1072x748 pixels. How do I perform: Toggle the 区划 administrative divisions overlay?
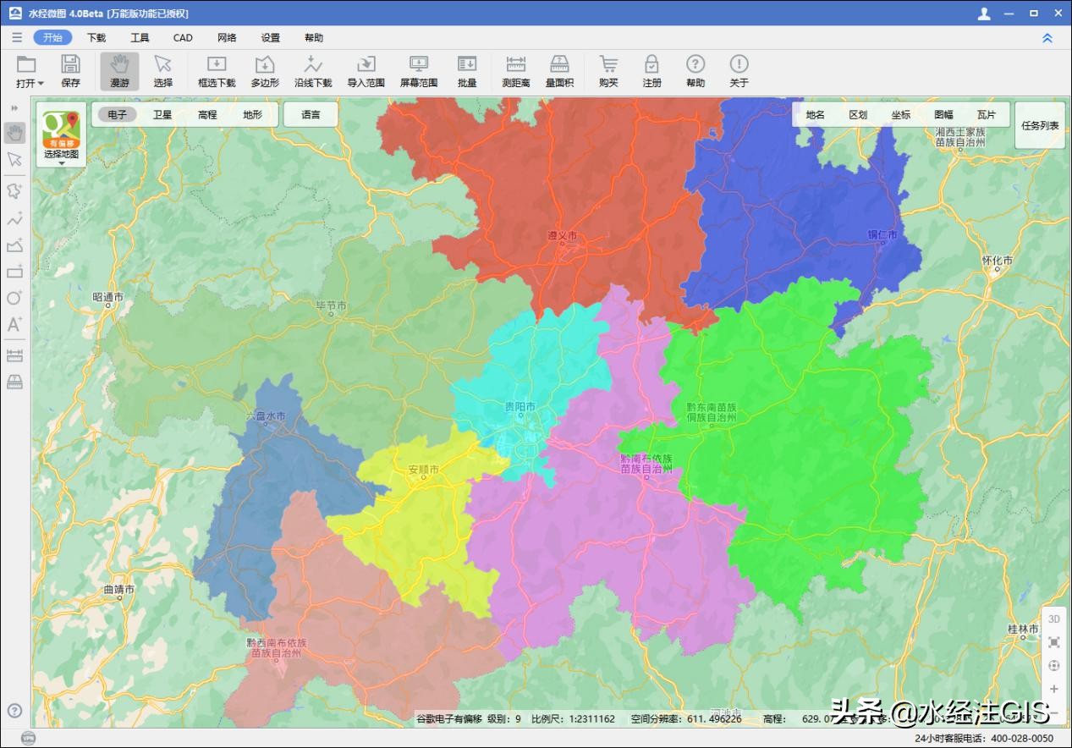[x=858, y=115]
